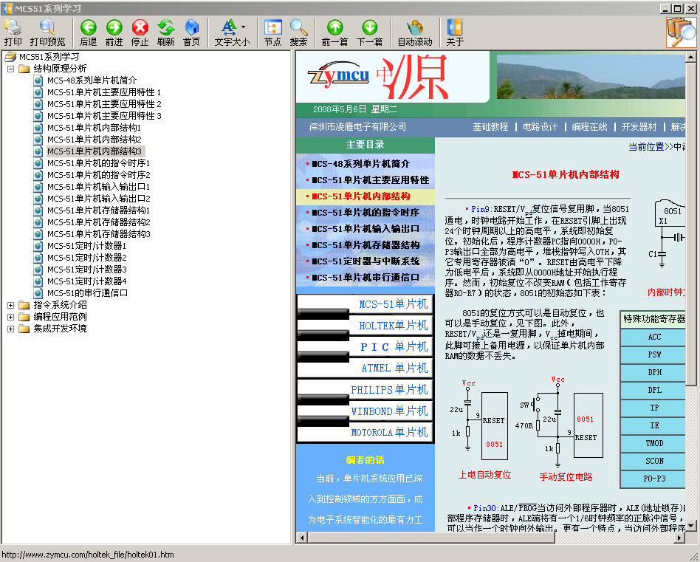Image resolution: width=700 pixels, height=562 pixels.
Task: Open the 编程在线 nav tab
Action: [590, 127]
